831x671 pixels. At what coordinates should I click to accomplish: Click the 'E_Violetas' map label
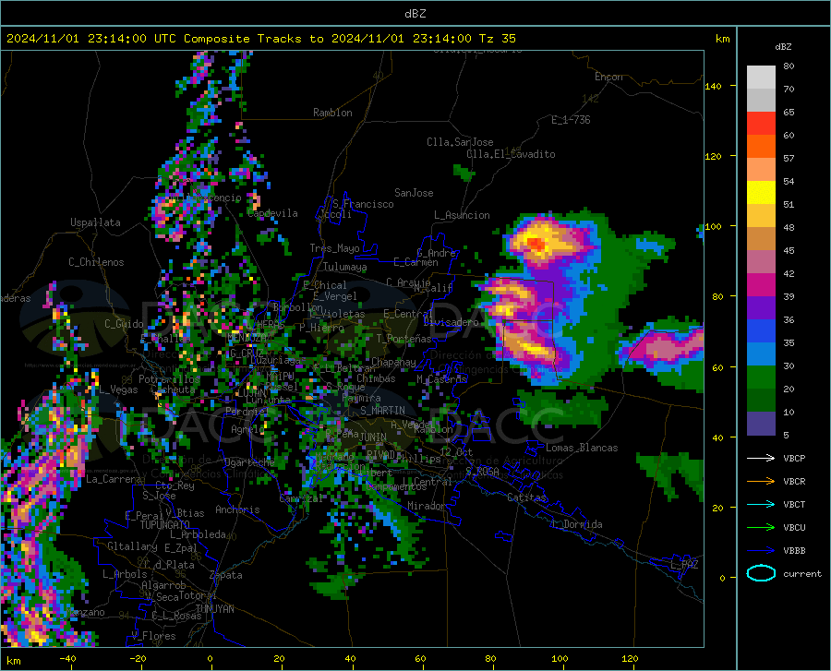[337, 314]
